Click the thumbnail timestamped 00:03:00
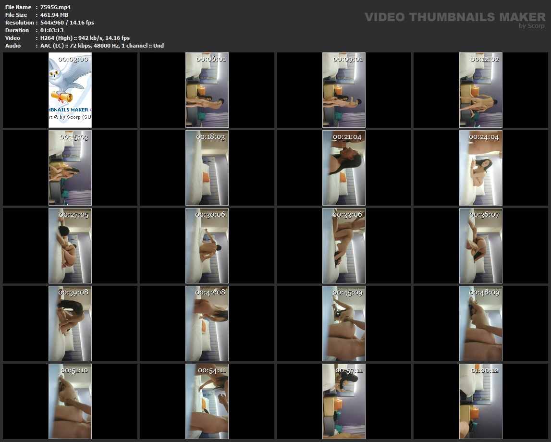Image resolution: width=551 pixels, height=442 pixels. (70, 90)
